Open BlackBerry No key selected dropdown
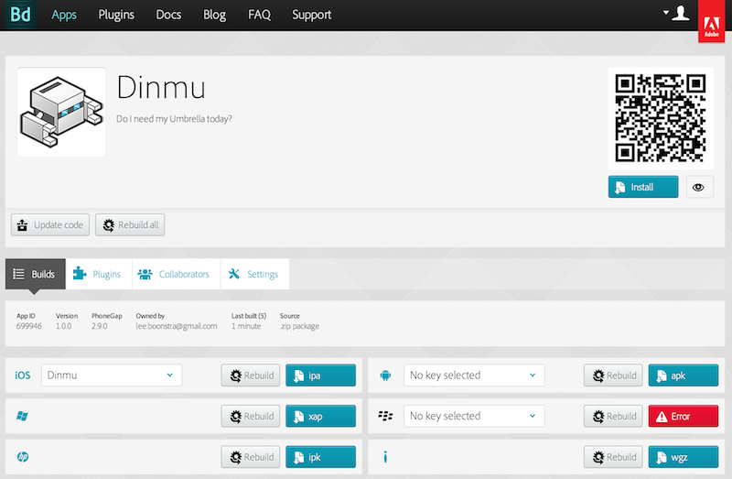The image size is (732, 479). click(x=474, y=416)
